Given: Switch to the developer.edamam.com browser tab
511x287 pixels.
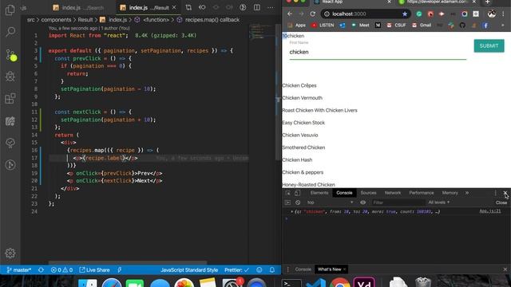Looking at the screenshot, I should coord(437,2).
